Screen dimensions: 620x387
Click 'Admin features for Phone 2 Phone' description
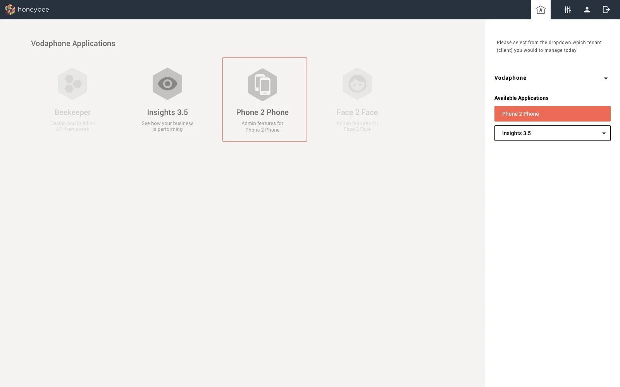pos(262,127)
